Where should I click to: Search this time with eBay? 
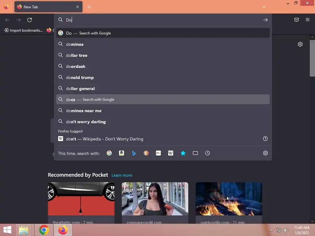click(x=158, y=153)
